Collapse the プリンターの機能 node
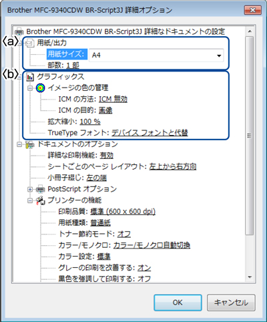The image size is (267, 322). coord(30,200)
